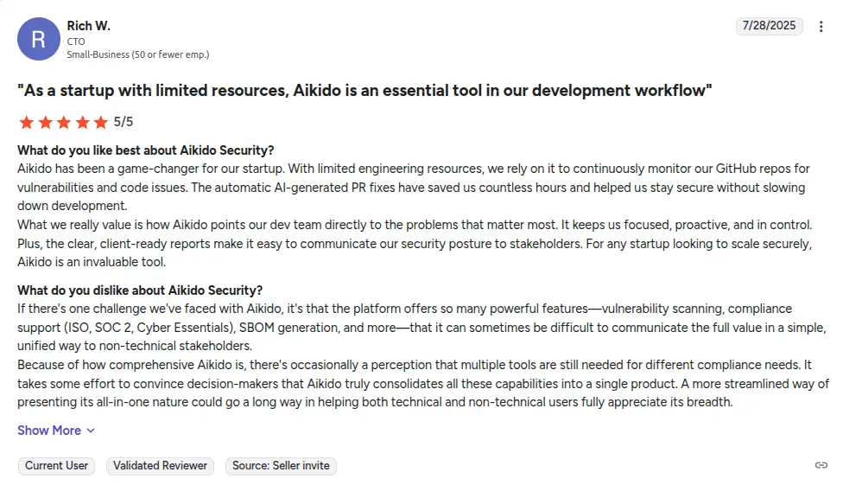Open the three-dot options menu
Image resolution: width=843 pixels, height=485 pixels.
point(821,27)
